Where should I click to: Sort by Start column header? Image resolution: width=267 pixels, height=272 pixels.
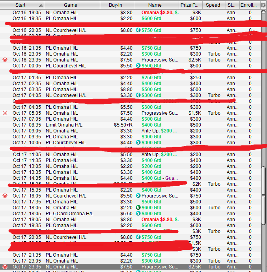point(22,5)
